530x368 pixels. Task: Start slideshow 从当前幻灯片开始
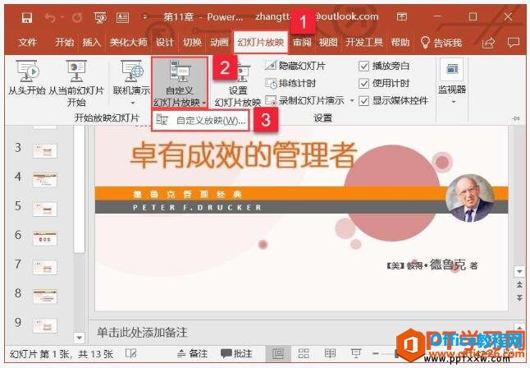click(x=76, y=83)
